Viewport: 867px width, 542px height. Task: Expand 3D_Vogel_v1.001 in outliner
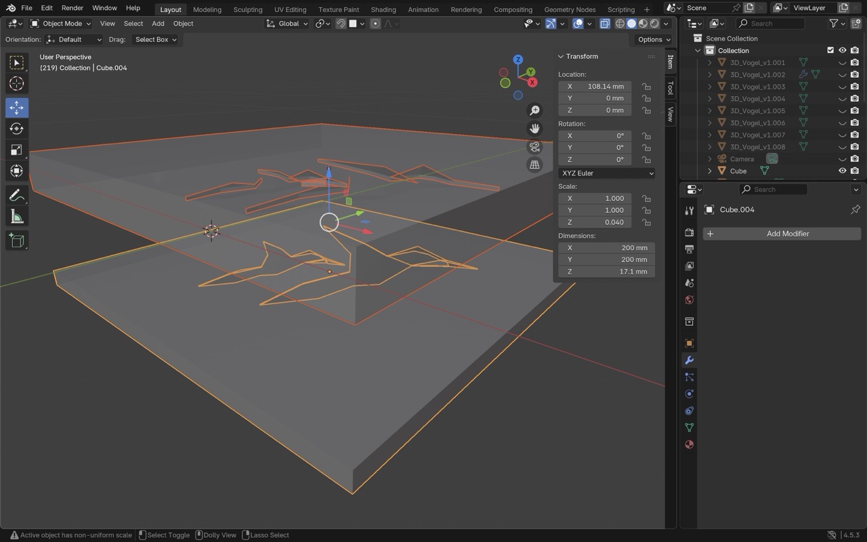point(710,62)
